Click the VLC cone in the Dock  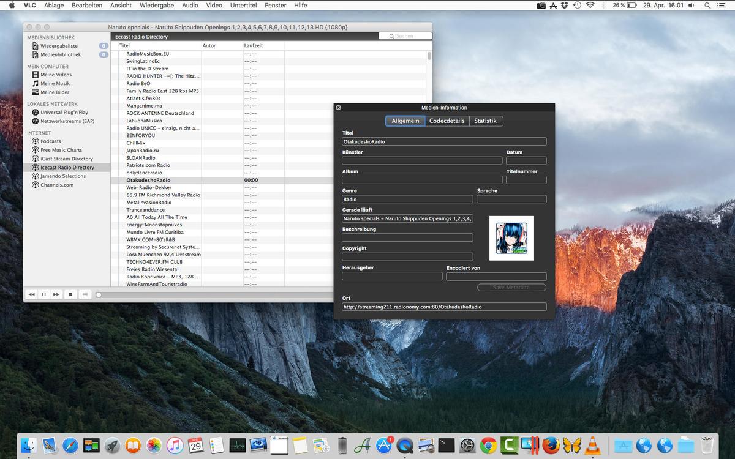(x=592, y=445)
